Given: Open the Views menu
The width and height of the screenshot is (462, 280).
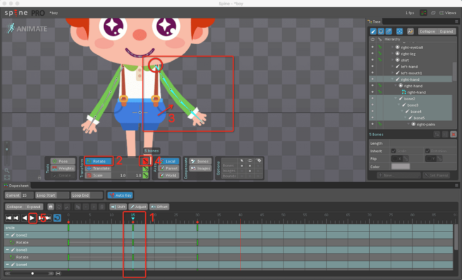Looking at the screenshot, I should 447,13.
